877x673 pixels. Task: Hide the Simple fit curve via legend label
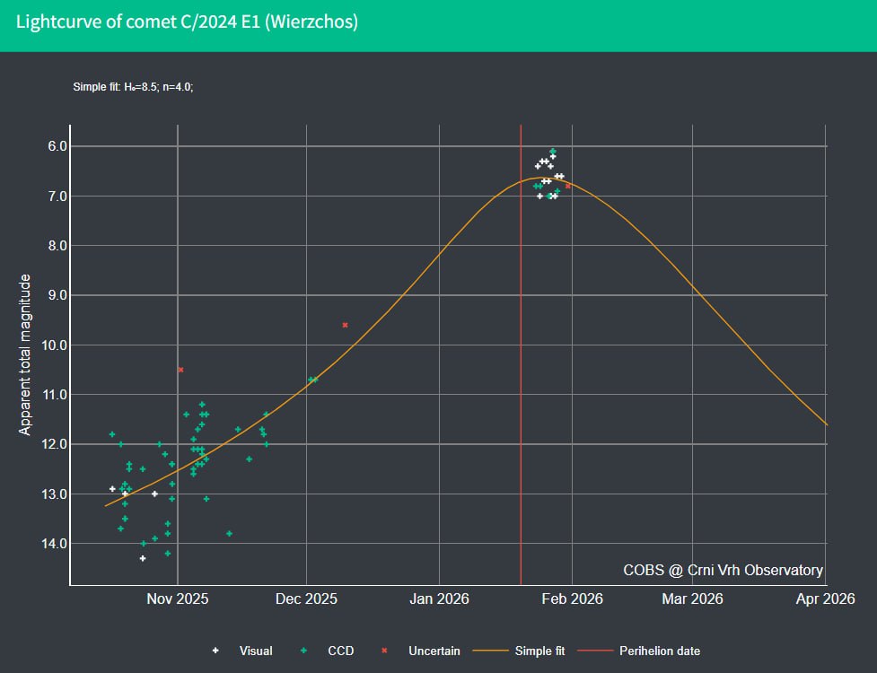539,651
